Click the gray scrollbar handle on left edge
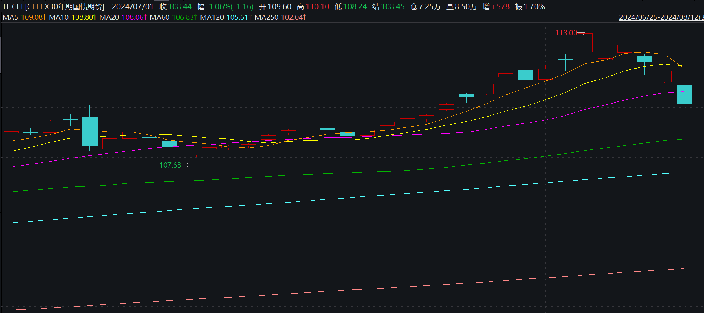This screenshot has height=313, width=704. [x=1, y=55]
